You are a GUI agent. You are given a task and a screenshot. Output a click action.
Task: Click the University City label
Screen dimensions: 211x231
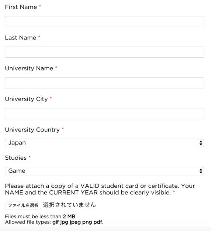tap(26, 99)
